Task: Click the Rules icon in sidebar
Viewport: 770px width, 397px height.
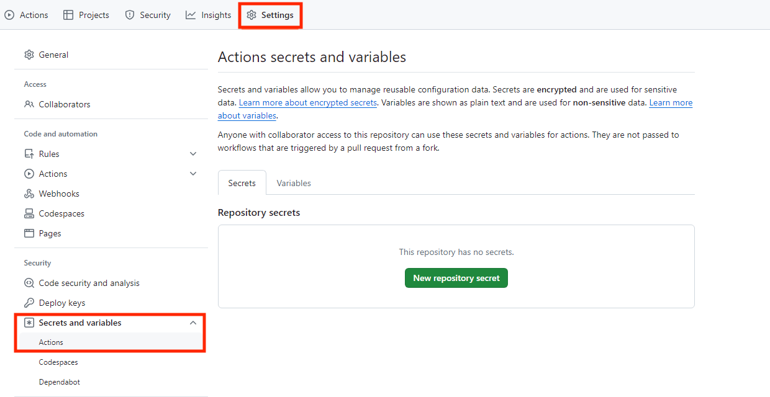Action: (x=29, y=154)
